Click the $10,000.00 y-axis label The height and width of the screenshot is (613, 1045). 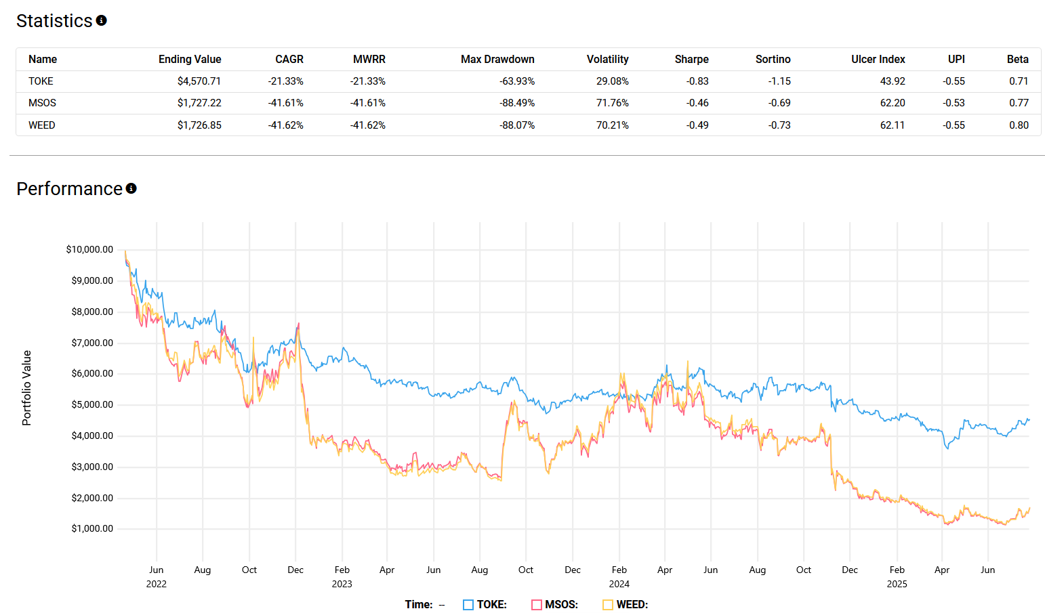coord(89,249)
